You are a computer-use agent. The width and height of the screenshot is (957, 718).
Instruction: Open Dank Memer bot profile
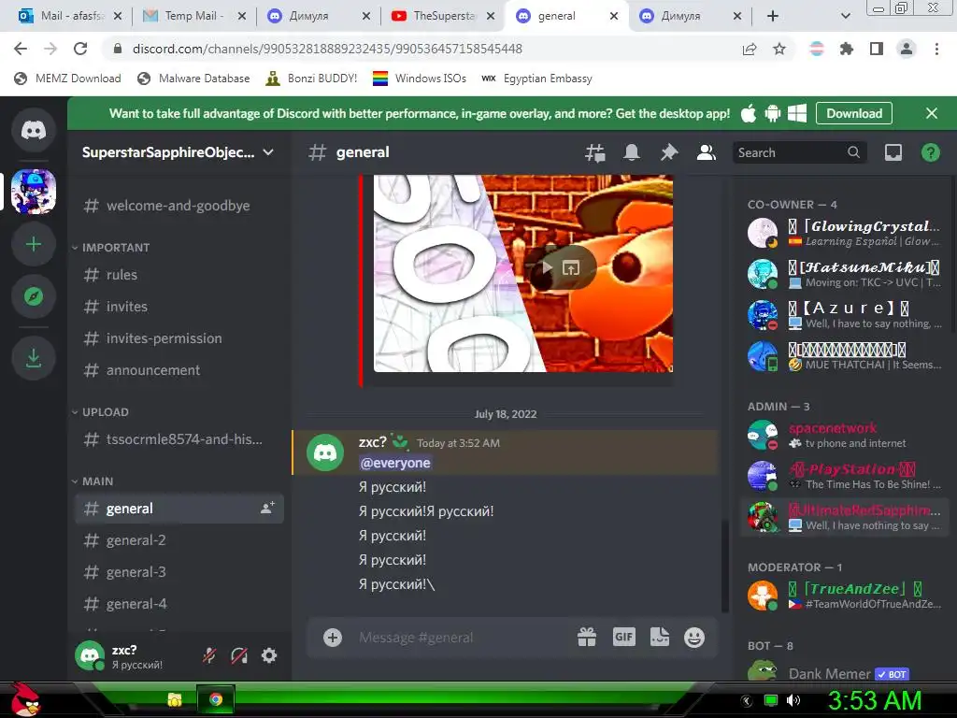coord(844,670)
